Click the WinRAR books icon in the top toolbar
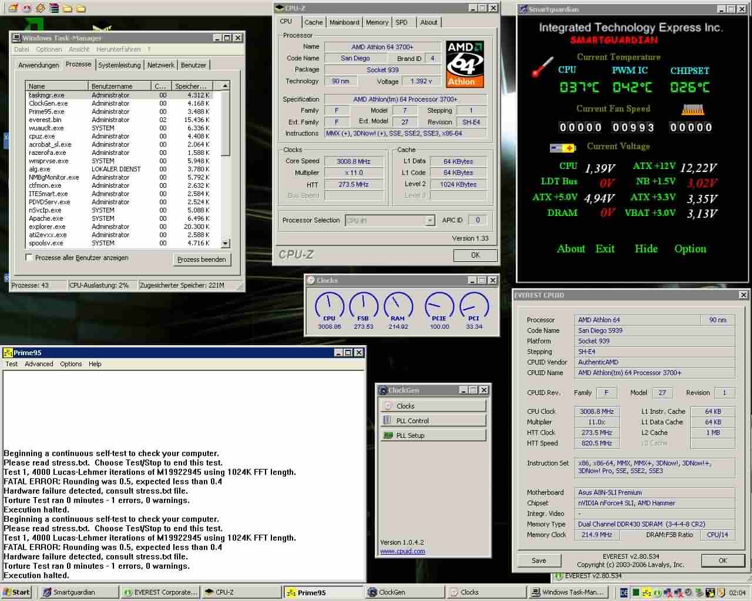 tap(54, 8)
